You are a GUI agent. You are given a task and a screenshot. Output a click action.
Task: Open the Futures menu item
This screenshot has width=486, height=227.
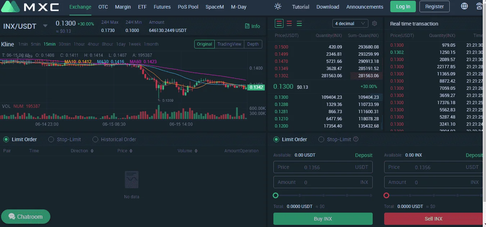[x=162, y=7]
